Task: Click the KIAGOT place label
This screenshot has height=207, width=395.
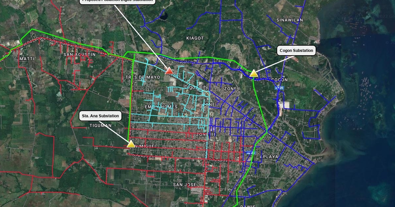Action: (195, 38)
